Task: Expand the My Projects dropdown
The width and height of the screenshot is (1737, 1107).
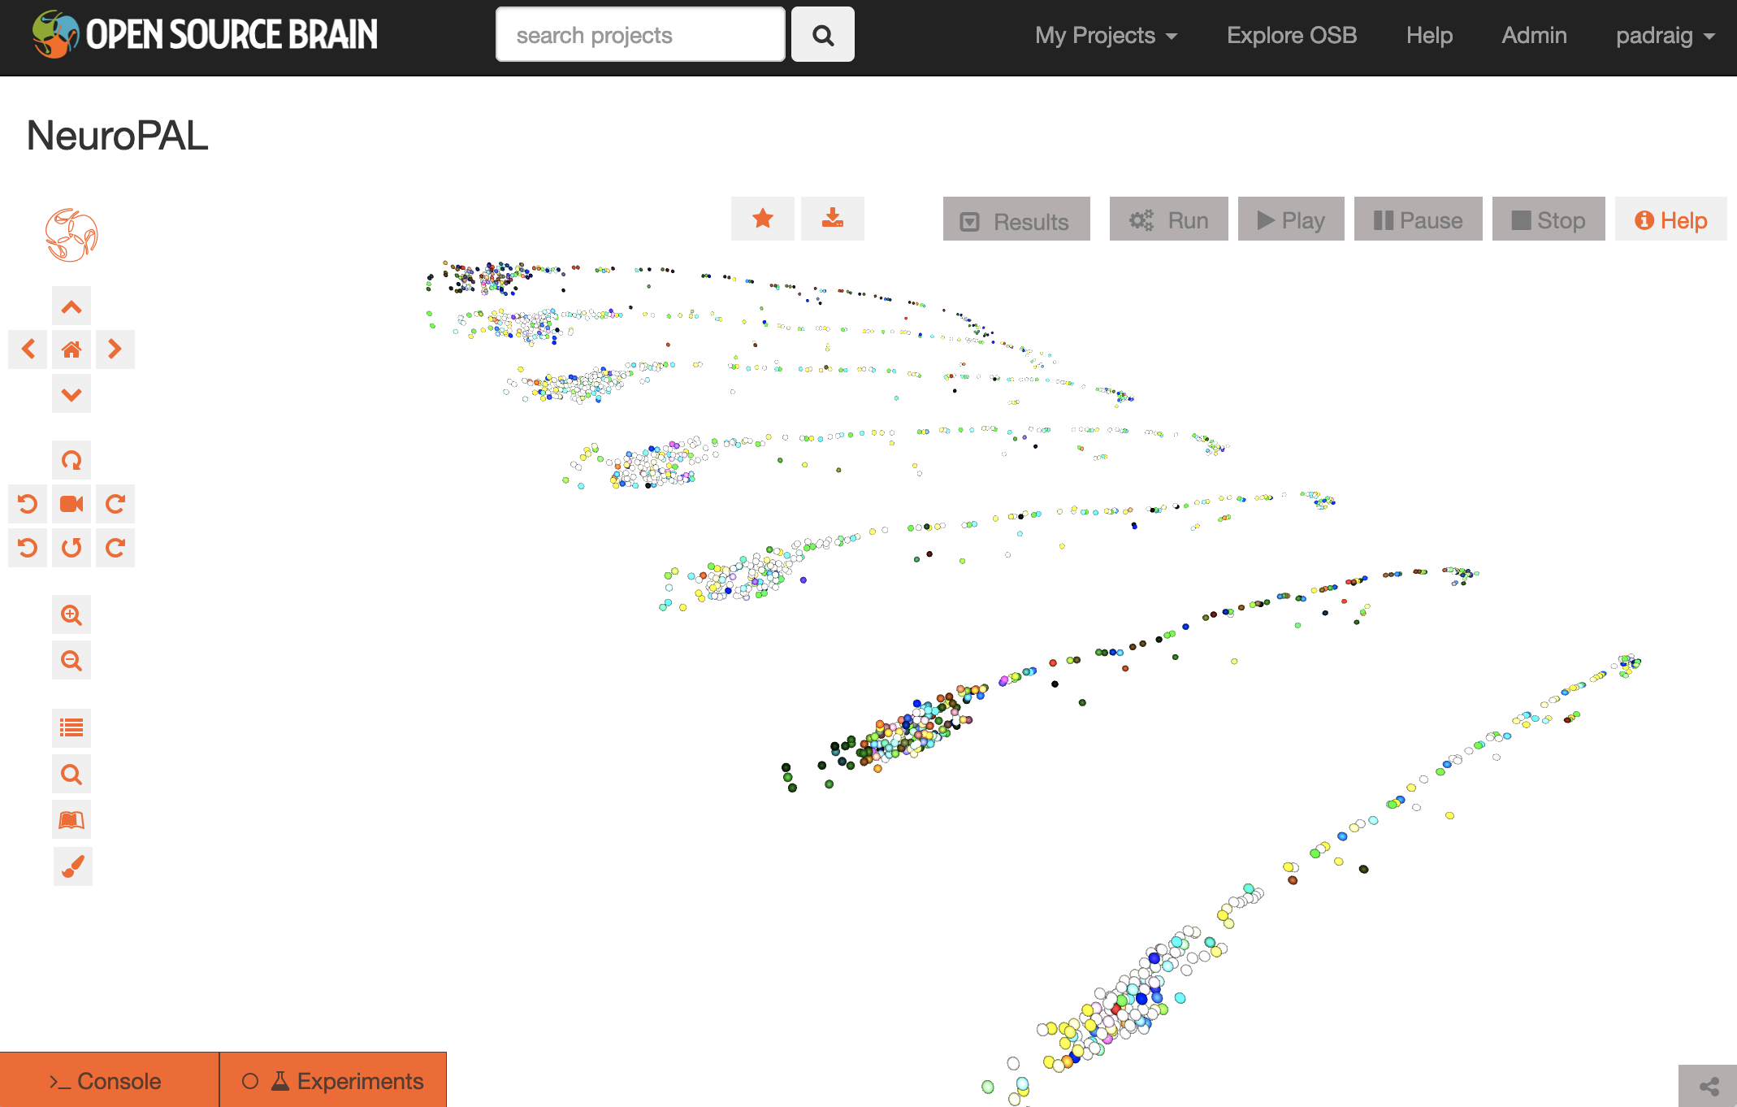Action: click(x=1105, y=36)
